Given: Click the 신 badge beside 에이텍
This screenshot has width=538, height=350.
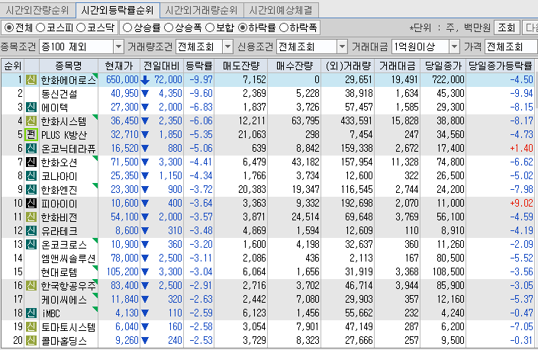Looking at the screenshot, I should point(31,108).
